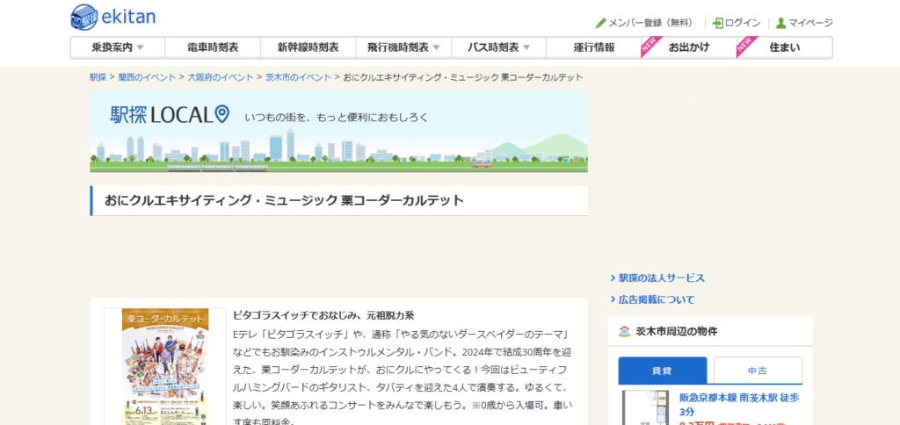Click the map pin in 駅探 LOCAL banner
Image resolution: width=900 pixels, height=425 pixels.
click(221, 114)
